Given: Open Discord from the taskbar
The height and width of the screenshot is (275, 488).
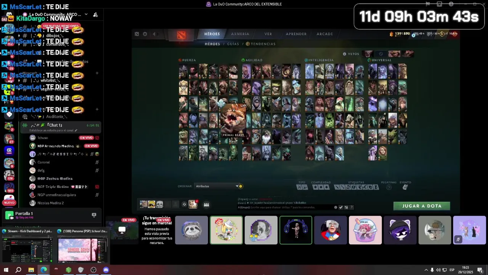Looking at the screenshot, I should (106, 270).
